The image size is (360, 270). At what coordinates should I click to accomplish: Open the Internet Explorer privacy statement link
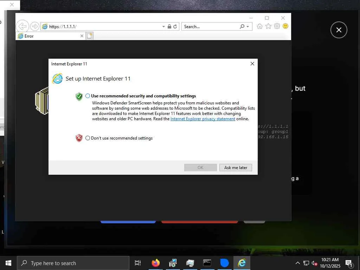coord(203,119)
